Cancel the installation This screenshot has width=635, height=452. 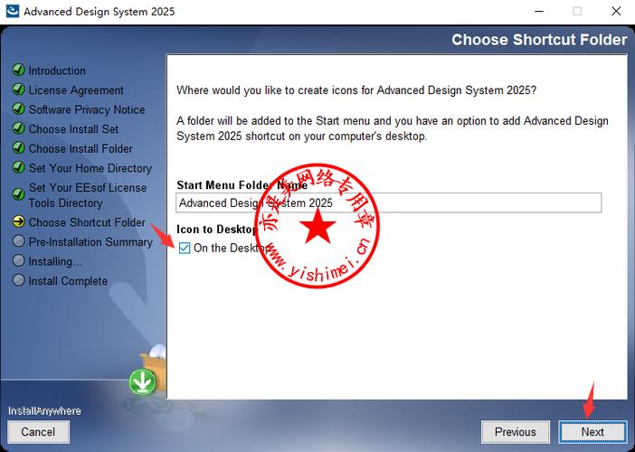[x=38, y=432]
